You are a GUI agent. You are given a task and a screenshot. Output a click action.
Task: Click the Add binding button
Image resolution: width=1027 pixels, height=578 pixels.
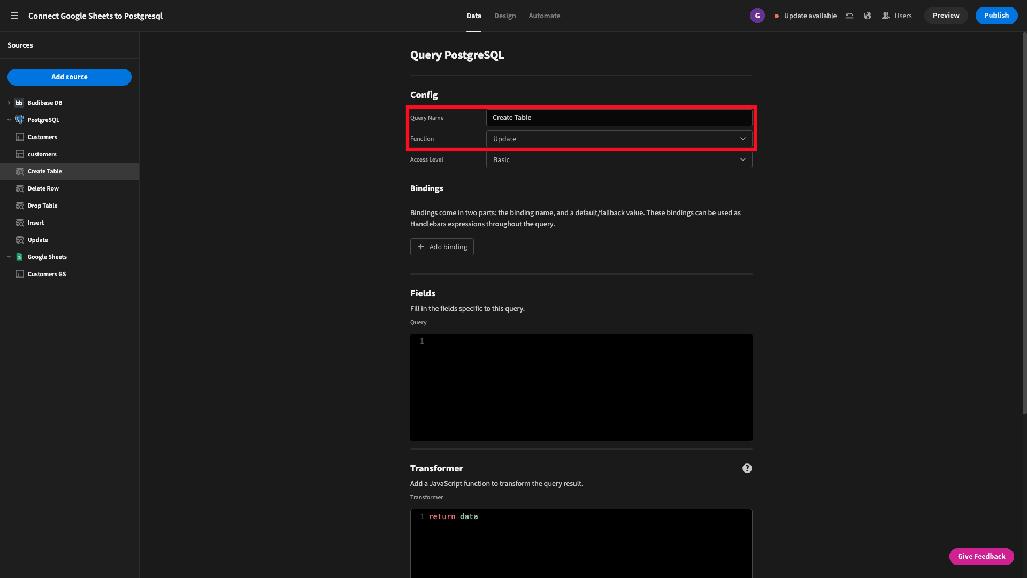pyautogui.click(x=441, y=246)
